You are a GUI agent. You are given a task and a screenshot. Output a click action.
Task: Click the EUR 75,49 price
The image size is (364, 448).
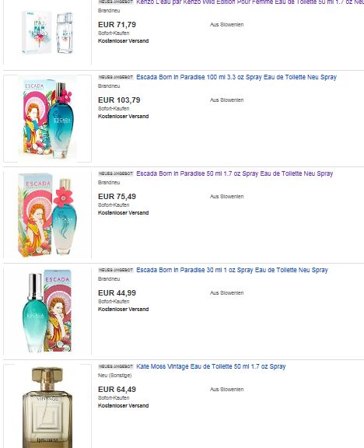pyautogui.click(x=117, y=197)
